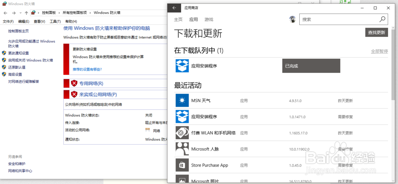
Task: Click version 4.9.51.0 text
Action: [295, 101]
